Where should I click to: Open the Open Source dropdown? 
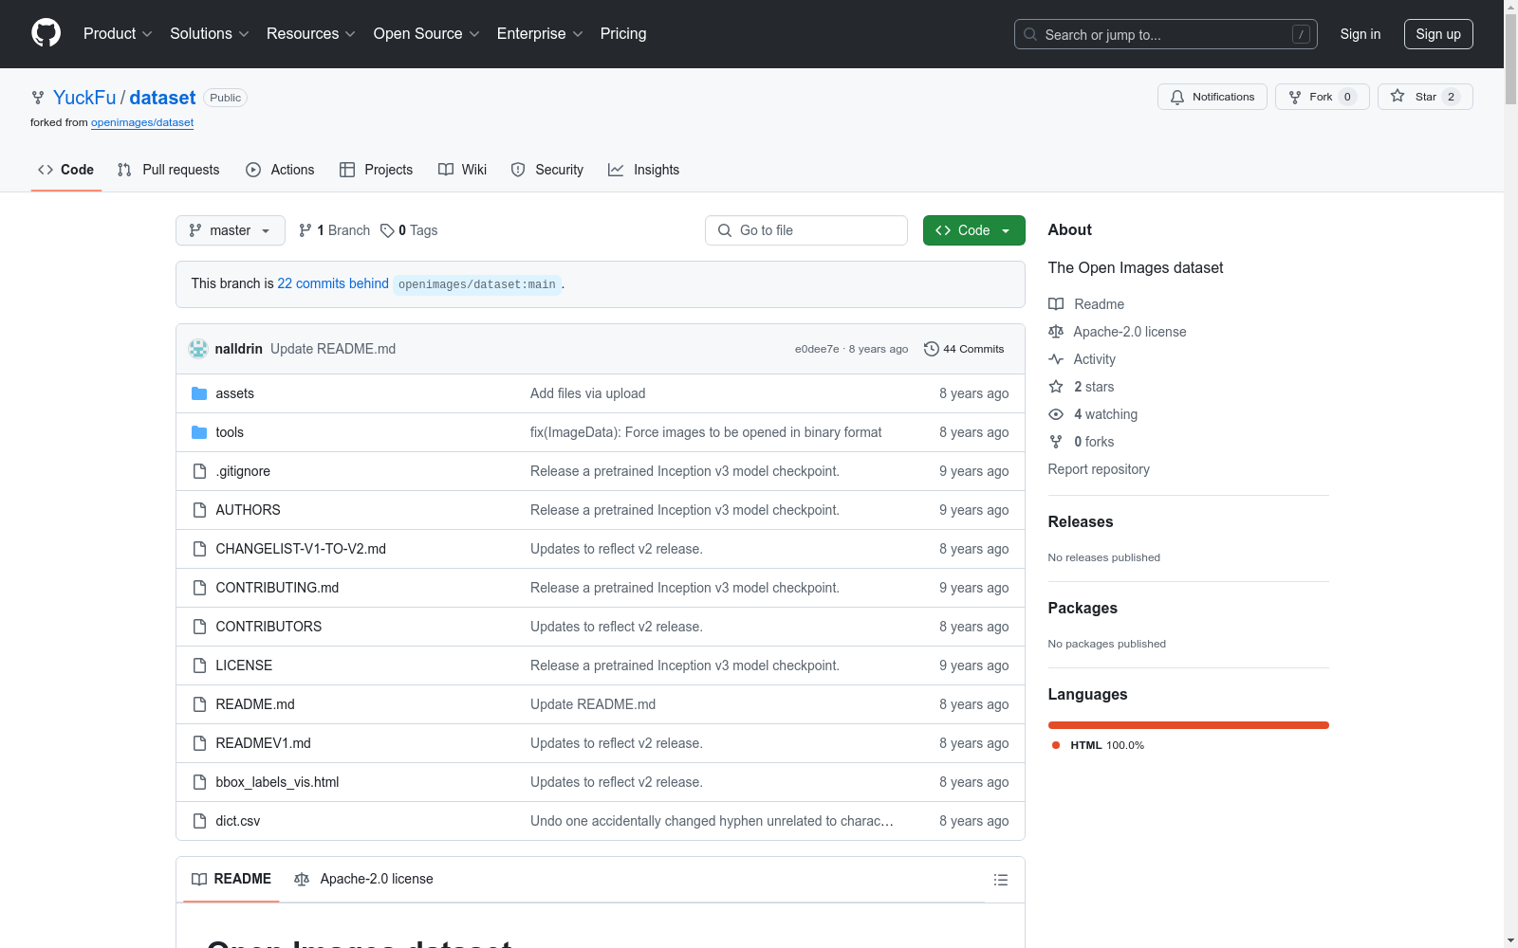[427, 34]
